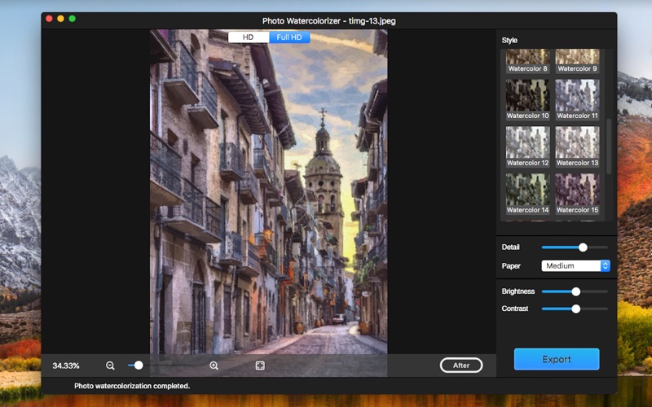
Task: Apply the Watercolor 13 style
Action: [x=577, y=142]
